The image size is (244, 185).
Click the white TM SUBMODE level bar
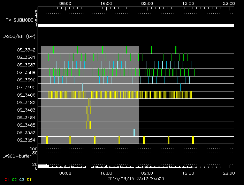coord(136,25)
